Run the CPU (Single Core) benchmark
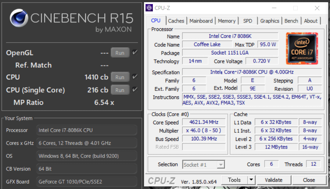The width and height of the screenshot is (330, 189). click(x=120, y=90)
